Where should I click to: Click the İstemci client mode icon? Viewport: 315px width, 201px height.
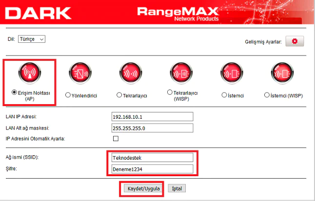click(232, 73)
